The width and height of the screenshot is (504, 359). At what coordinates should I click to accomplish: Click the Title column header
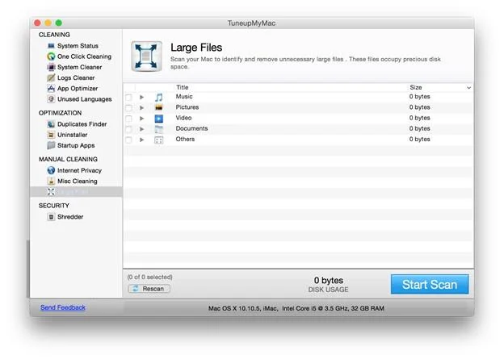(x=183, y=87)
